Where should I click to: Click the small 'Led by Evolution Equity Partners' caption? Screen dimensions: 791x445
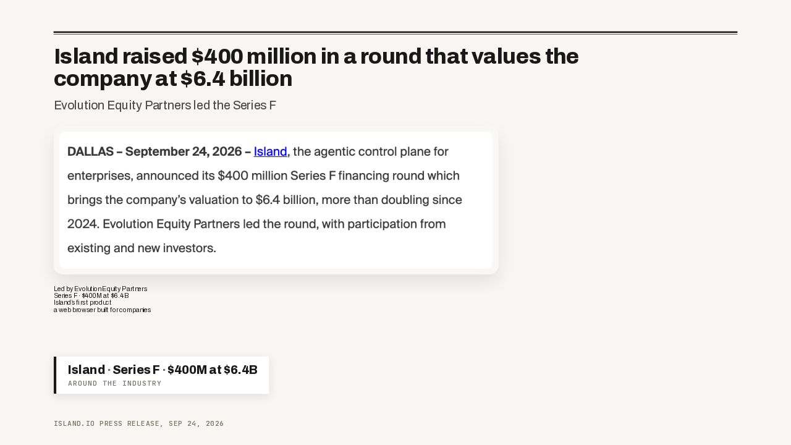pyautogui.click(x=100, y=289)
